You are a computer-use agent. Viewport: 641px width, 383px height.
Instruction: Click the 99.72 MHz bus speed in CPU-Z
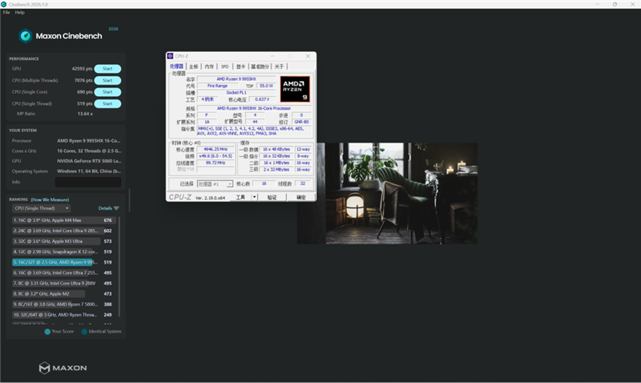point(216,163)
